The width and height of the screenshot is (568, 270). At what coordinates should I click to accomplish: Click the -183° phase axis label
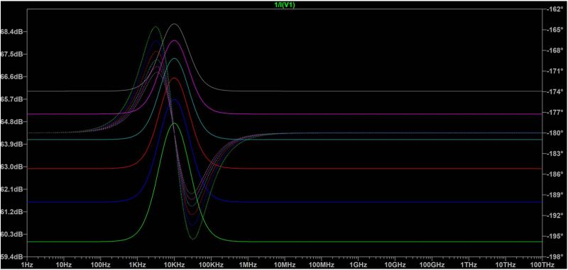coord(555,154)
